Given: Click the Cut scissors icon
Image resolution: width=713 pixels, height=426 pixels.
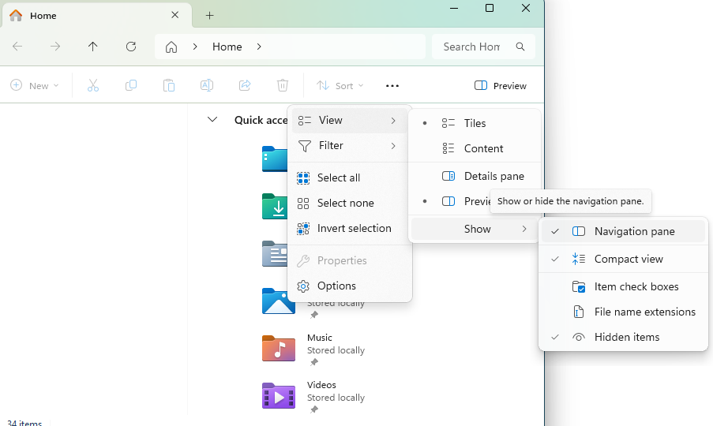Looking at the screenshot, I should pyautogui.click(x=93, y=85).
